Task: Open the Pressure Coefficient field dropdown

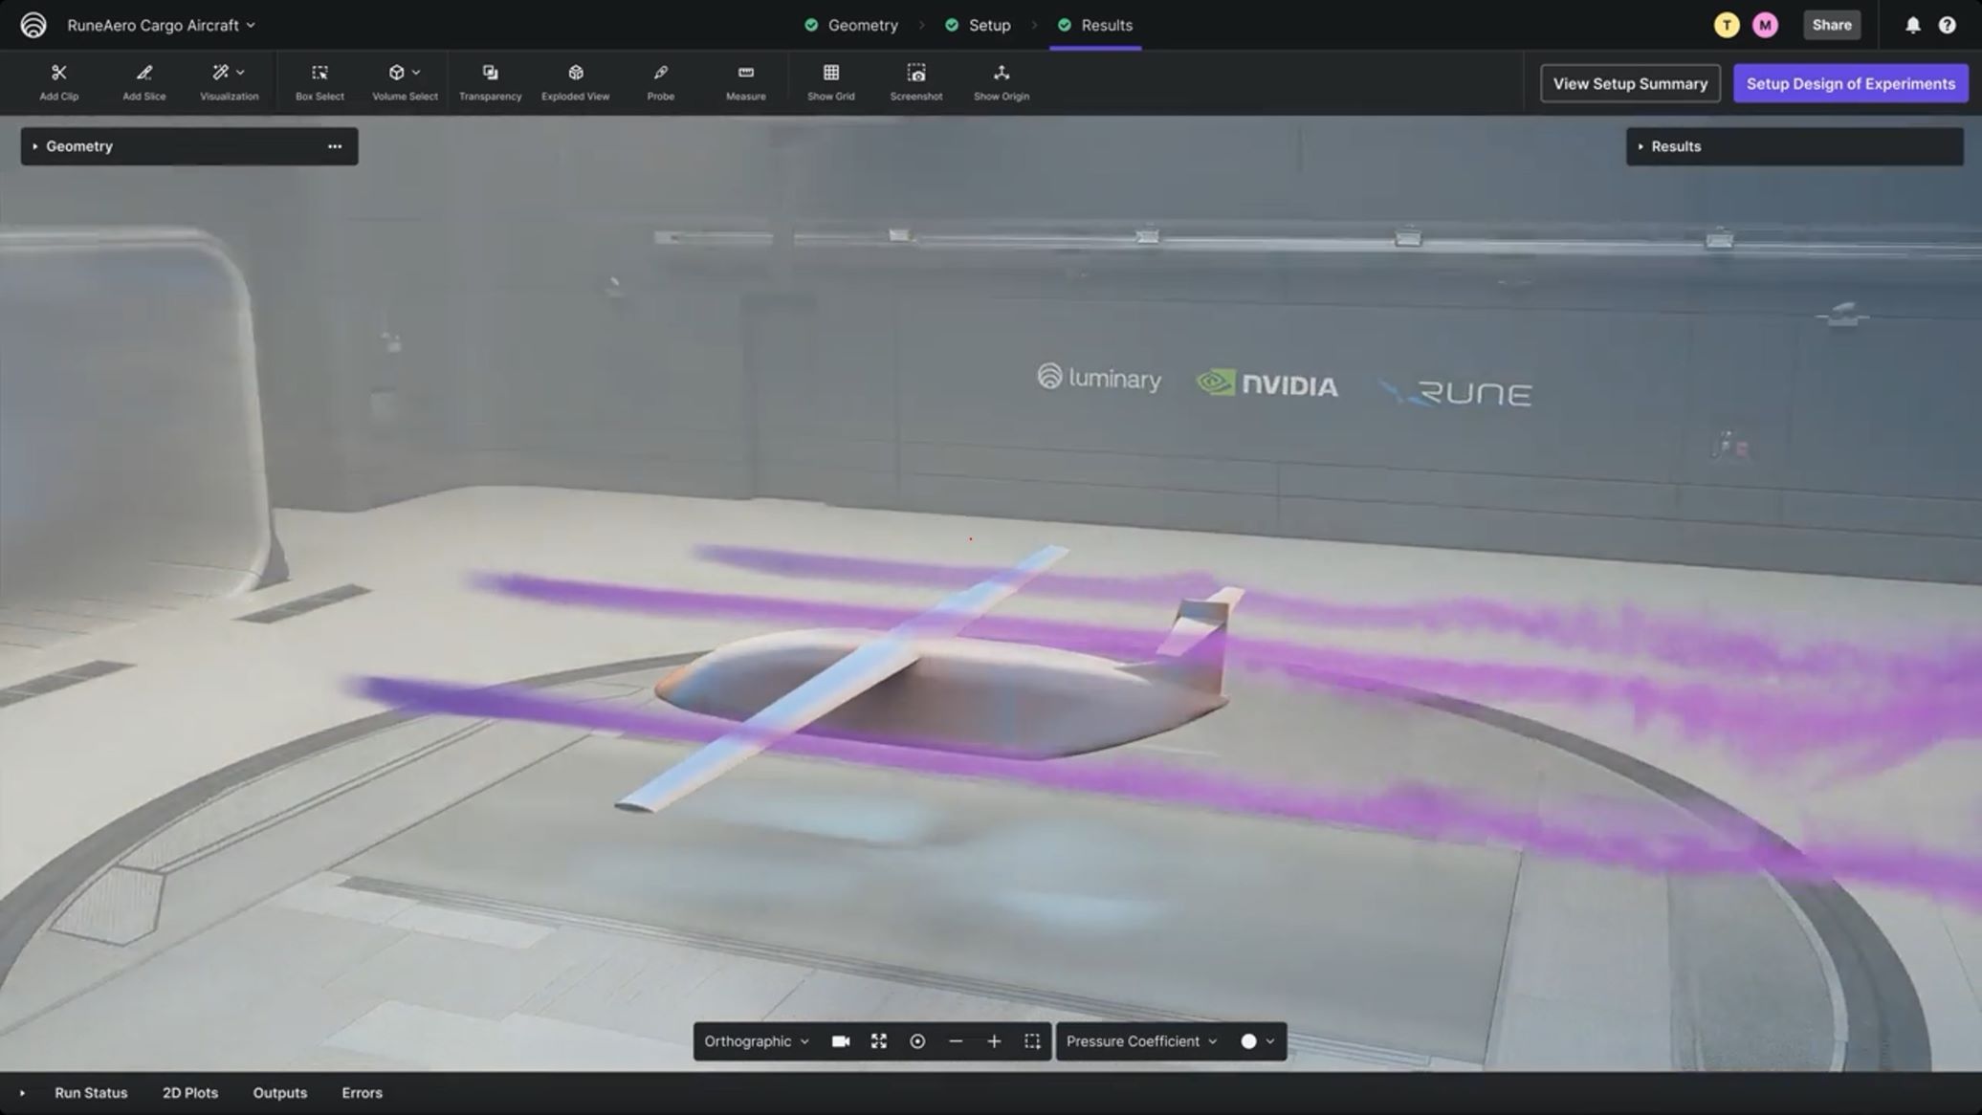Action: coord(1141,1041)
